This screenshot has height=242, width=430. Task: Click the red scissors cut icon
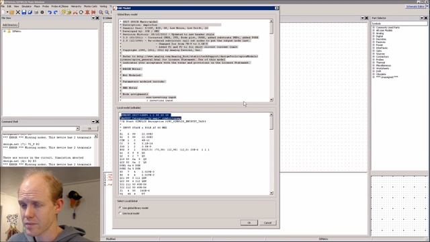click(75, 12)
